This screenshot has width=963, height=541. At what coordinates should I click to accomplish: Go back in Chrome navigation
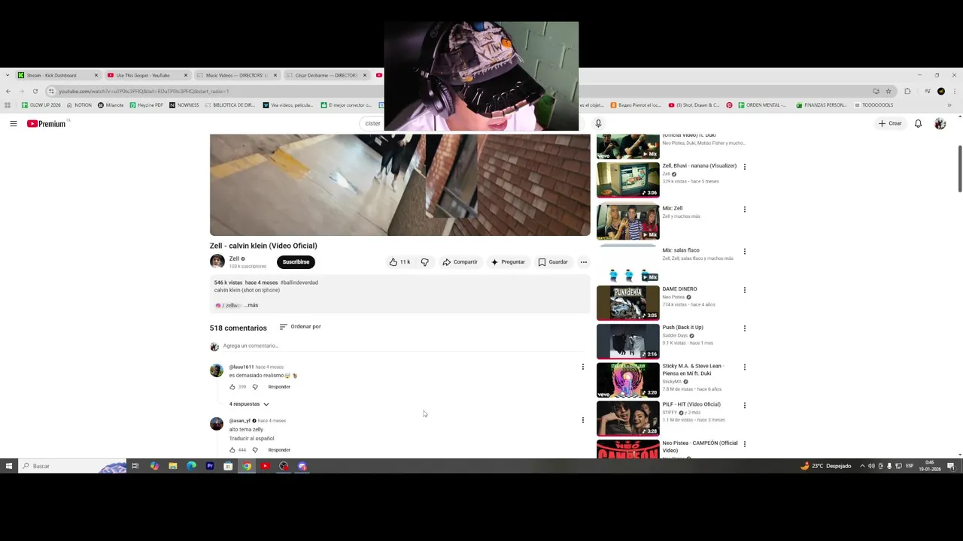8,91
